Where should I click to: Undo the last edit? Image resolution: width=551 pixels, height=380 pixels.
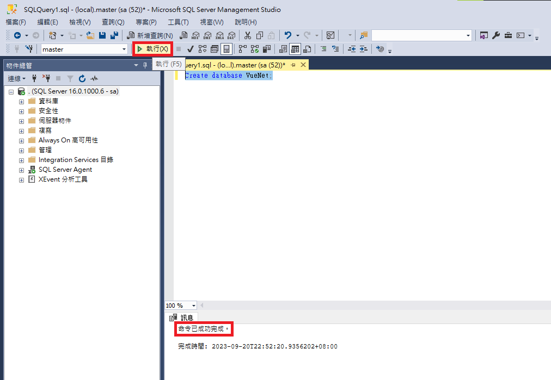[x=288, y=35]
